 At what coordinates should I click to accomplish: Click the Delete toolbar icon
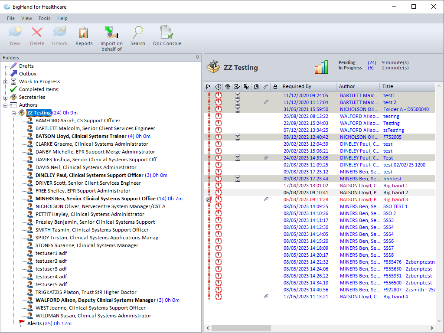[x=37, y=32]
